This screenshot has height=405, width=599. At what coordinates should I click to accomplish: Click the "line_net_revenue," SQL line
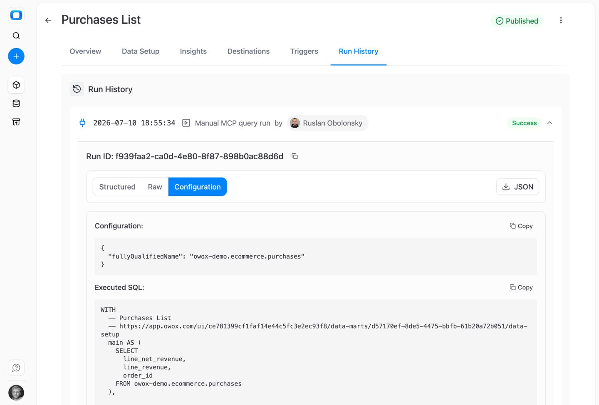(x=154, y=359)
